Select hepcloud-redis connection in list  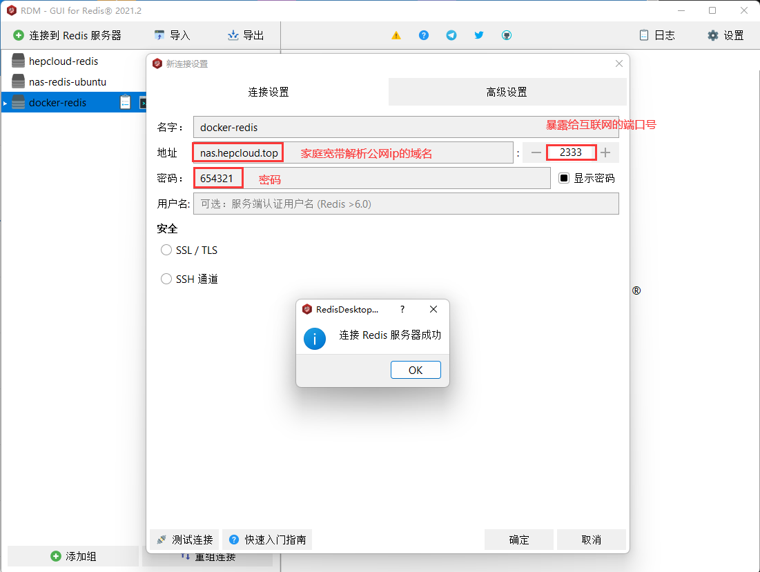pos(64,61)
